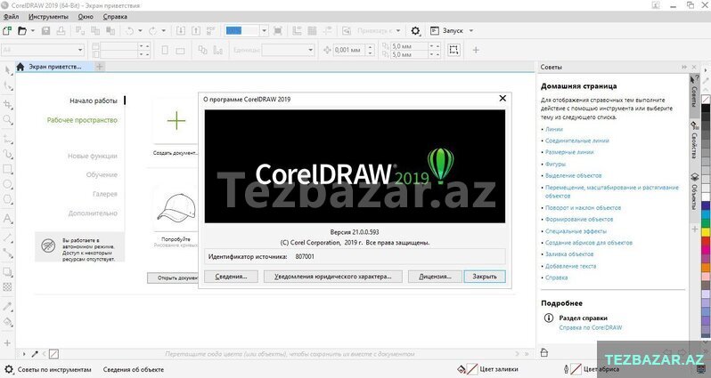
Task: Open the zoom level dropdown arrow
Action: pyautogui.click(x=264, y=31)
